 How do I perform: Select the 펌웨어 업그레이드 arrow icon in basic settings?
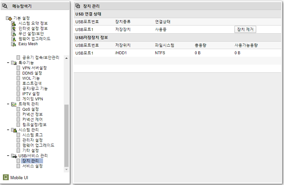click(x=14, y=39)
